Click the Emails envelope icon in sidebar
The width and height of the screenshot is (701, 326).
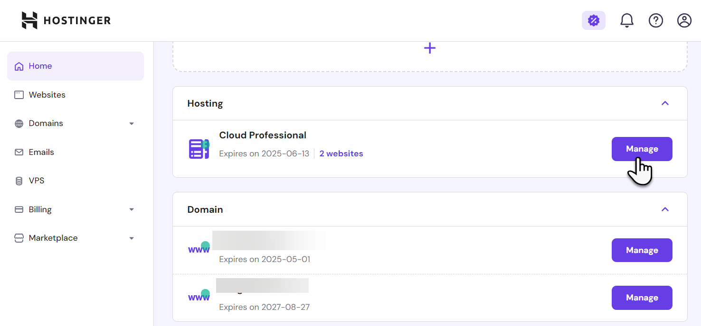tap(19, 152)
